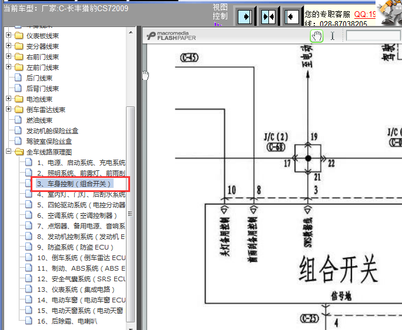Click the 组合开关 label in diagram

coord(338,269)
